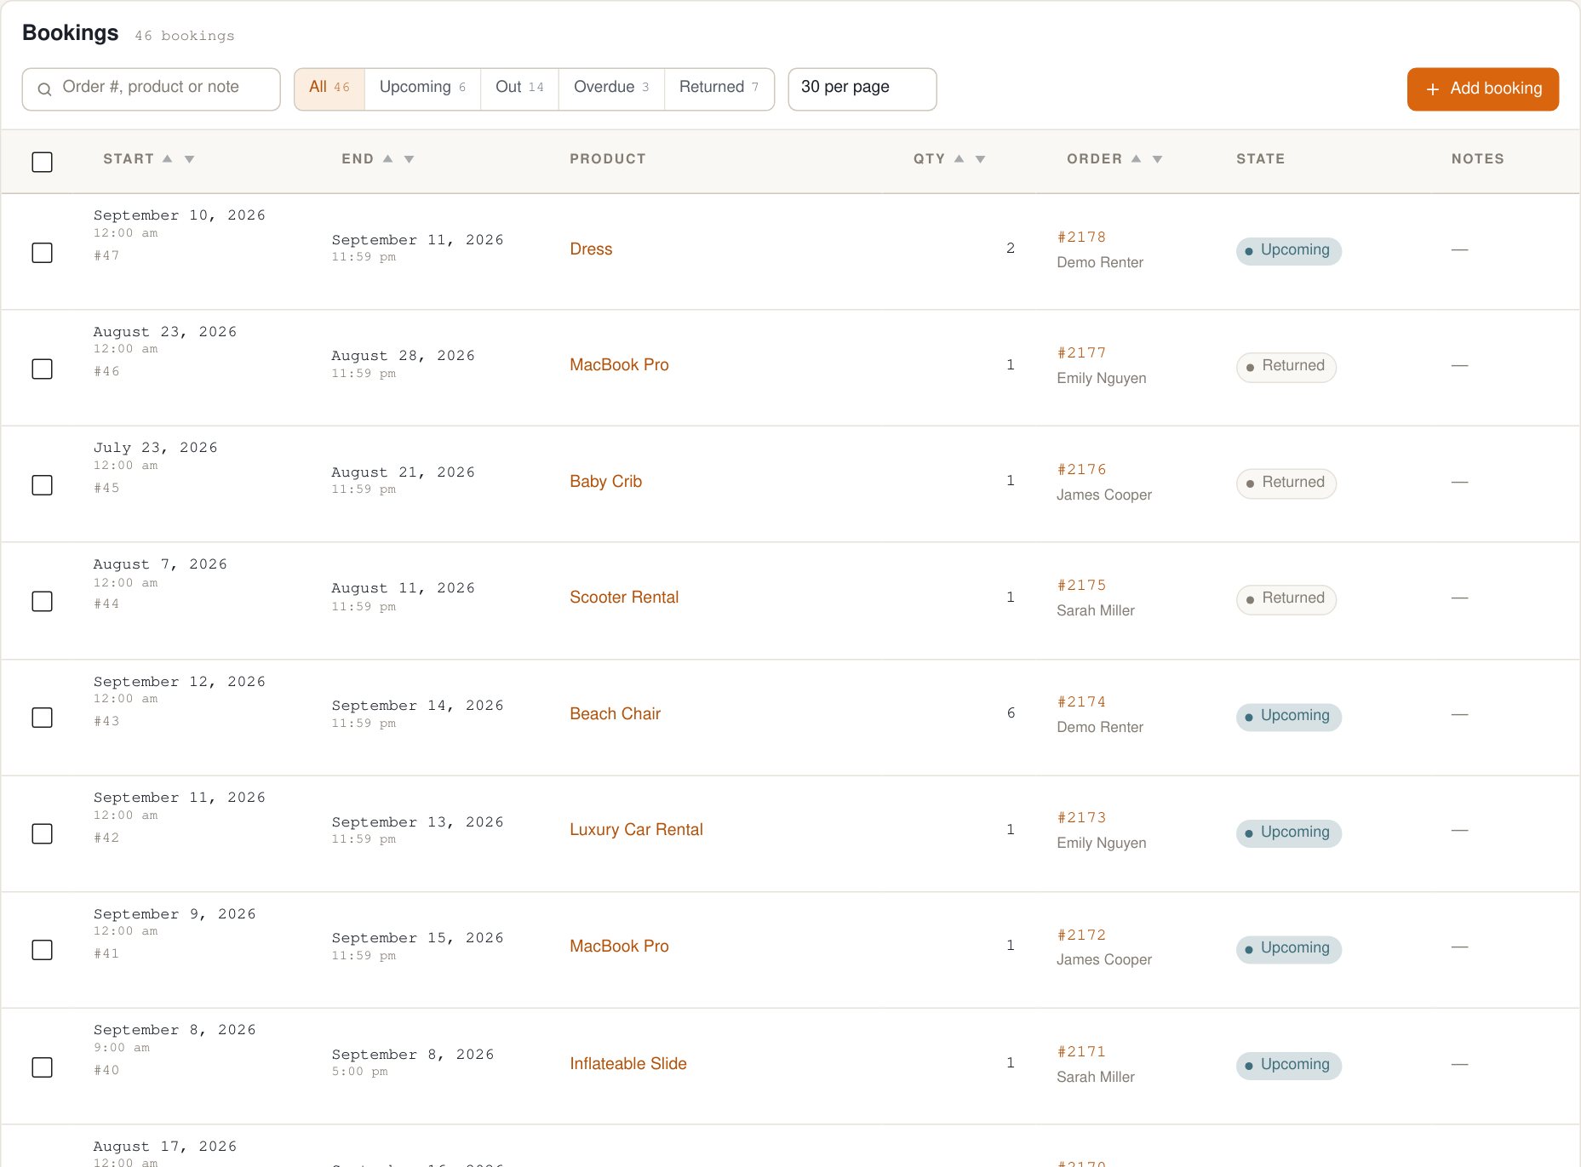Focus the order, product or note search field
Image resolution: width=1581 pixels, height=1167 pixels.
tap(151, 89)
